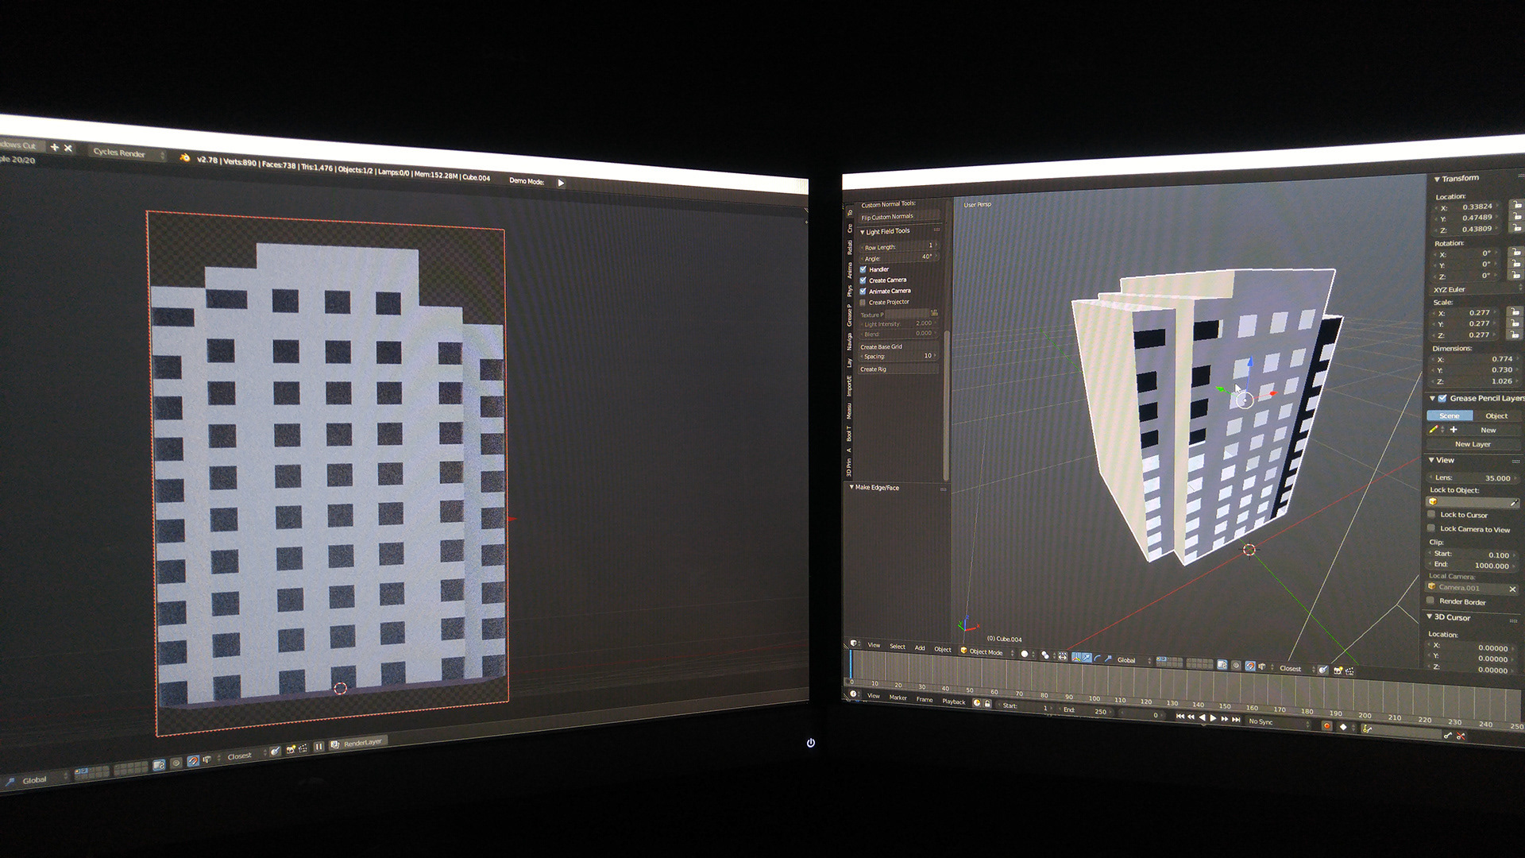Click the Create Rig button
The image size is (1525, 858).
click(874, 369)
